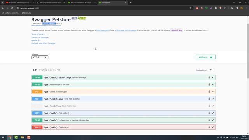The height and width of the screenshot is (140, 249).
Task: Click the lock icon on POST /pet/{petId}/uploadImage
Action: (209, 77)
